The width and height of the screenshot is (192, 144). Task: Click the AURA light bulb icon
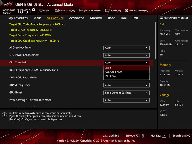tap(126, 10)
